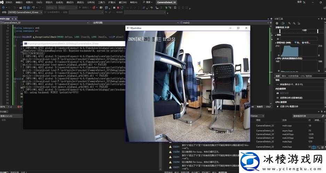This screenshot has width=326, height=173.
Task: Open the Win32 platform dropdown
Action: (x=67, y=8)
